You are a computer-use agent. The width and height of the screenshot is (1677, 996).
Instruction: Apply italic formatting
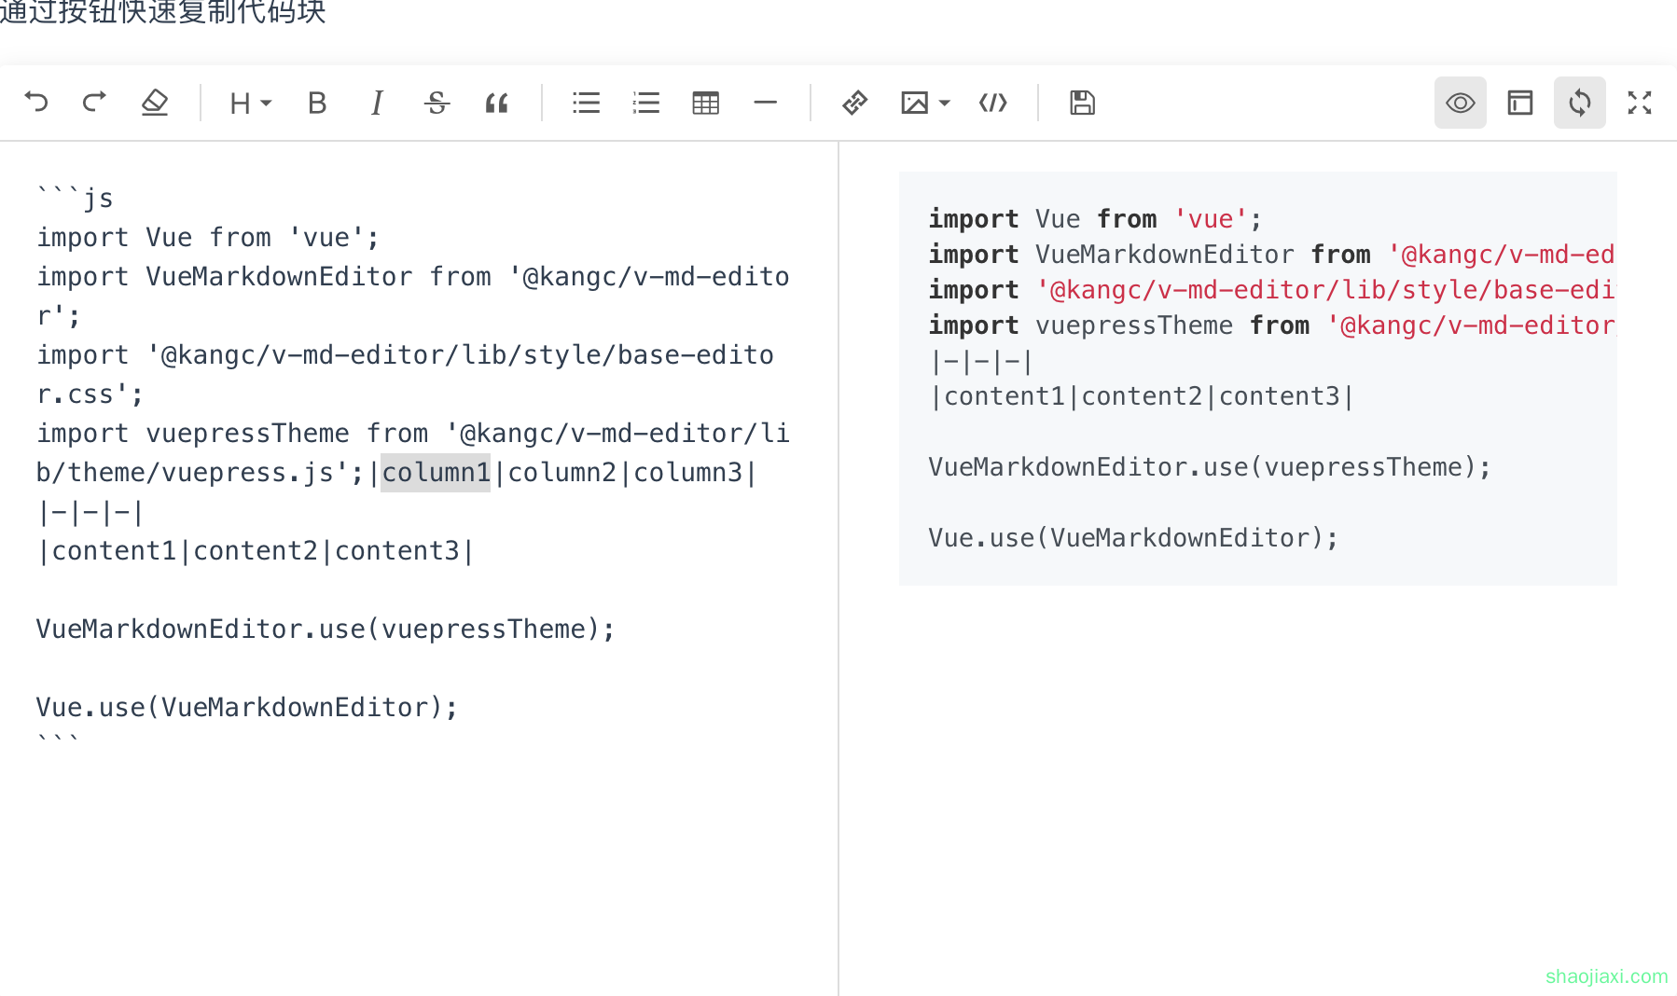(377, 103)
